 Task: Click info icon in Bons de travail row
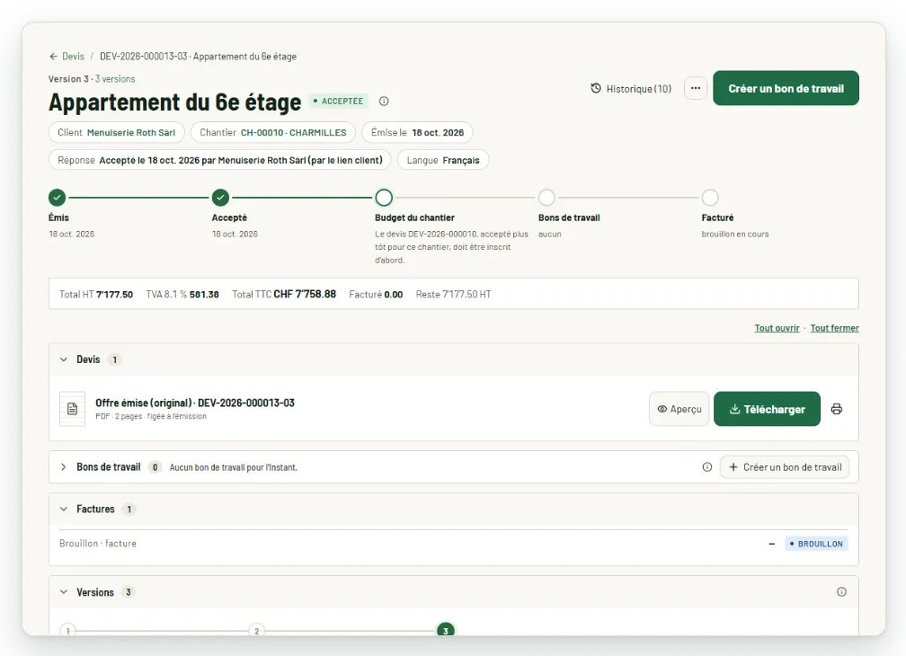tap(706, 467)
